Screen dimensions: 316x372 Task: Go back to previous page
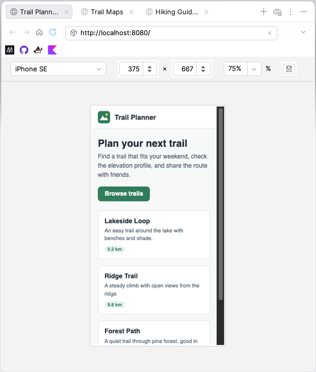tap(13, 32)
